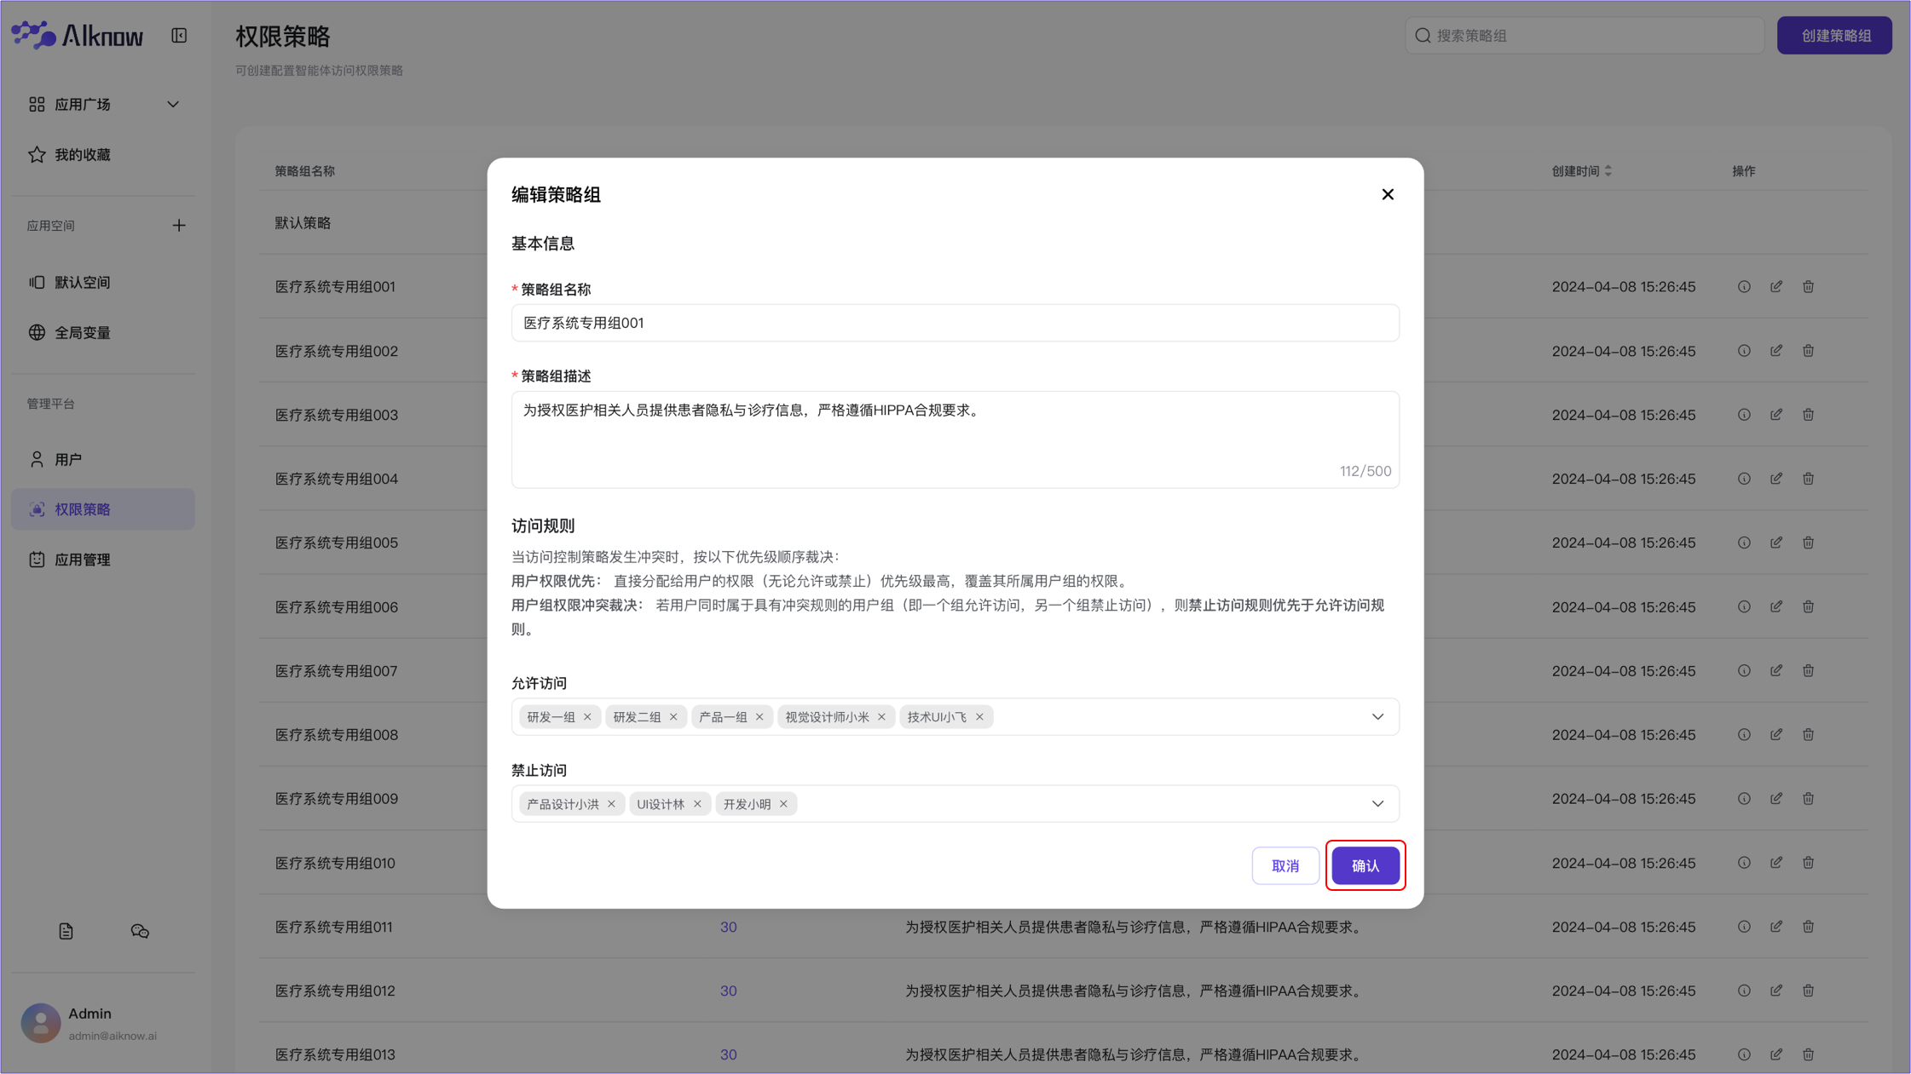Expand the 禁止访问 dropdown

click(x=1377, y=804)
